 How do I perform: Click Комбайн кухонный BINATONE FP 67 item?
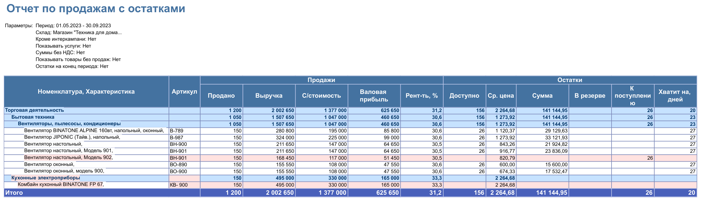tap(61, 184)
